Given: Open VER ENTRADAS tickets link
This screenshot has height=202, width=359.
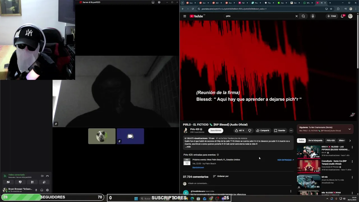Looking at the screenshot, I should point(286,160).
